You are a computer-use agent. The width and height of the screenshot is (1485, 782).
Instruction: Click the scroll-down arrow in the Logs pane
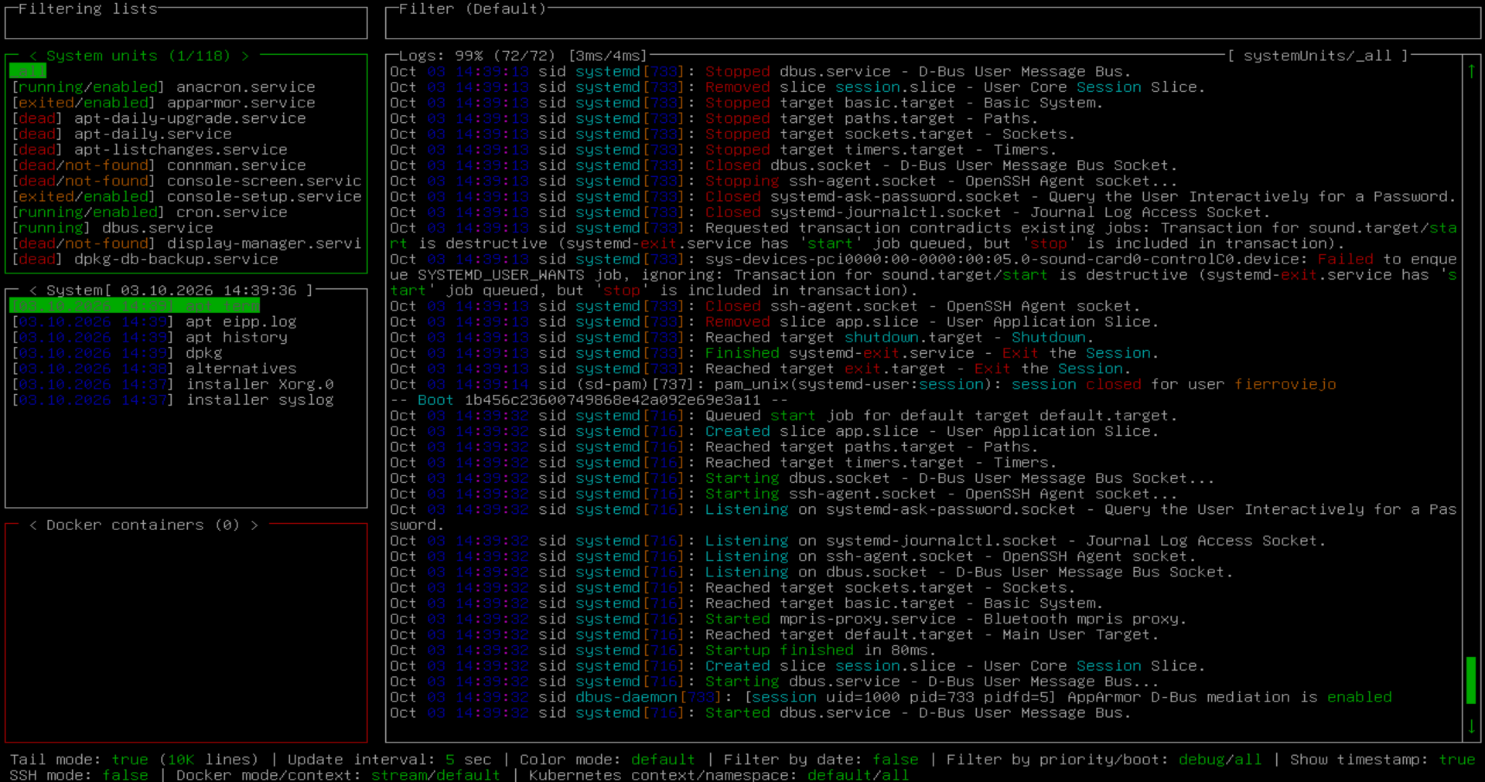[x=1471, y=726]
